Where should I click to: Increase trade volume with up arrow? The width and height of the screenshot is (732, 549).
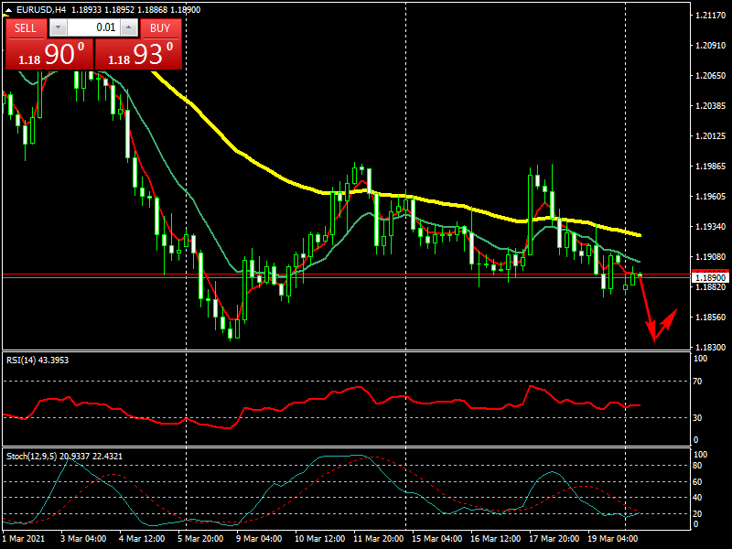pos(128,27)
